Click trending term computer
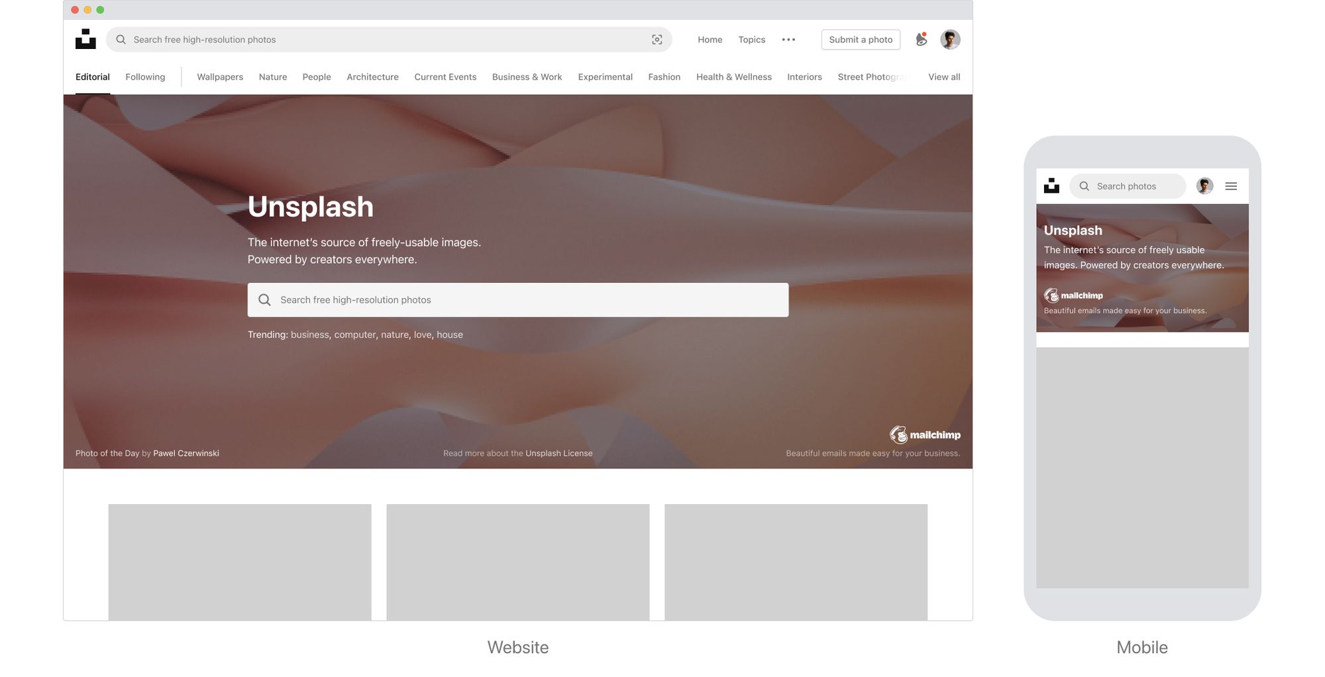 355,335
